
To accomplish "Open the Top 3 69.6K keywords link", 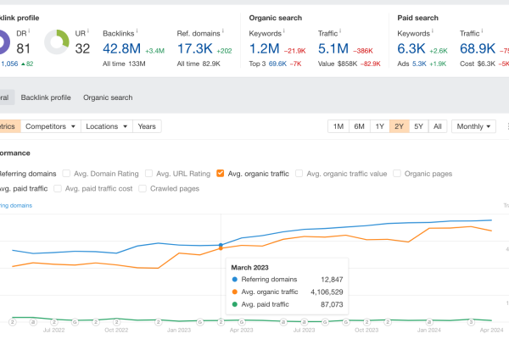I will 277,64.
